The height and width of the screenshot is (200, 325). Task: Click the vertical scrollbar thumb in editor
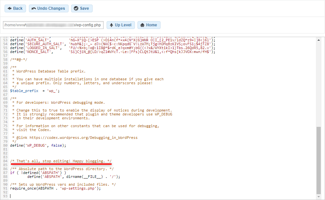click(318, 159)
